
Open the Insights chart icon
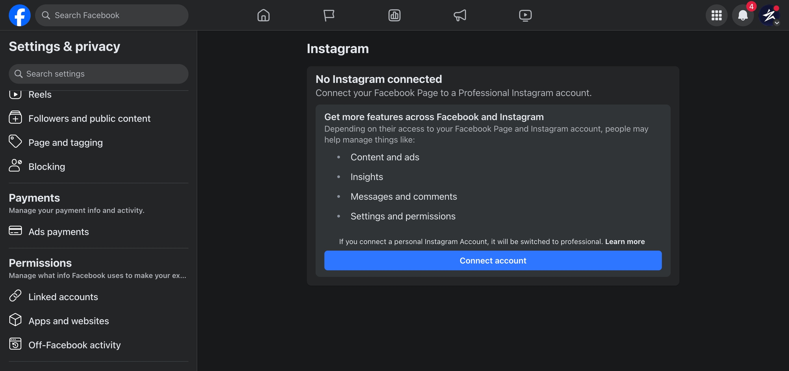click(x=394, y=15)
